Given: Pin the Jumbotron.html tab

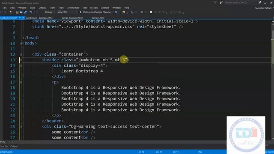Looking at the screenshot, I should (20, 18).
